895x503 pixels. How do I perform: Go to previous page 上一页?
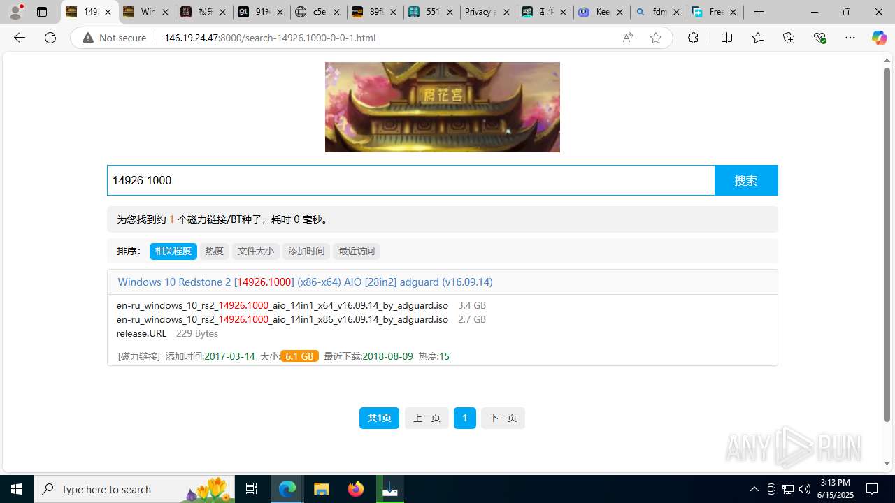[x=427, y=418]
